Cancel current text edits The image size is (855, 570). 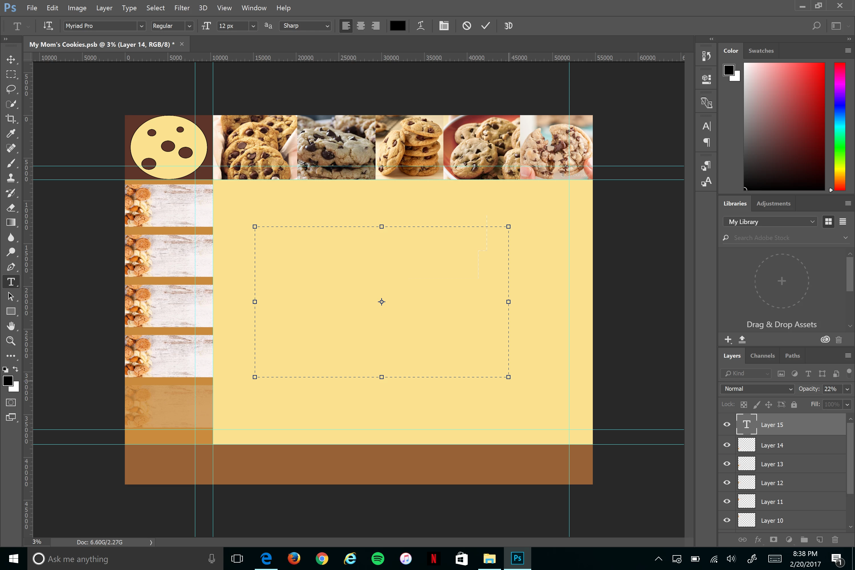click(x=467, y=26)
